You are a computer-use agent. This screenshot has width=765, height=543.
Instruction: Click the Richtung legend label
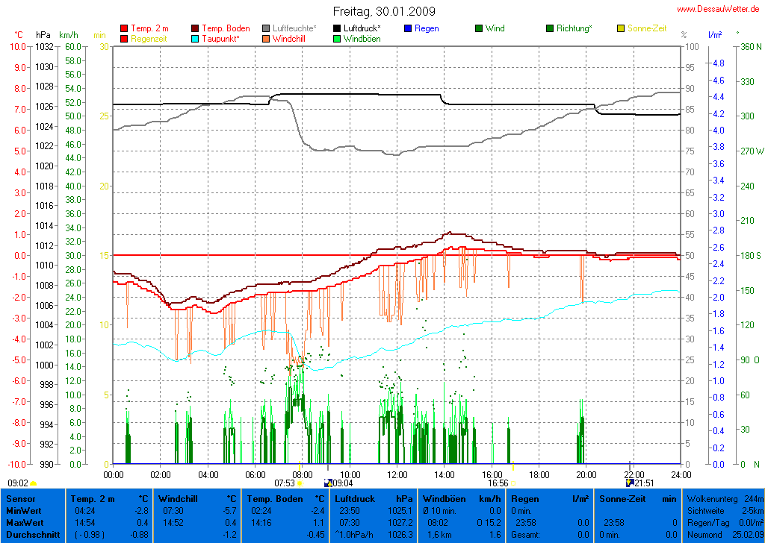click(574, 28)
